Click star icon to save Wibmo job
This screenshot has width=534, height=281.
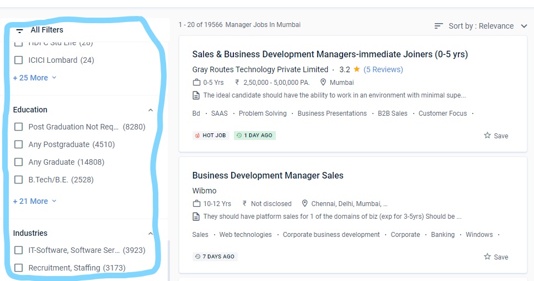point(487,257)
